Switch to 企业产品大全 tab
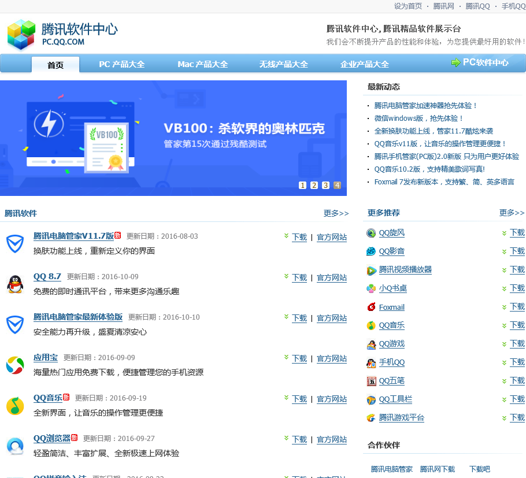The width and height of the screenshot is (526, 478). click(364, 64)
